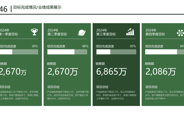Click the bar chart growth icon
184x116 pixels.
130,32
